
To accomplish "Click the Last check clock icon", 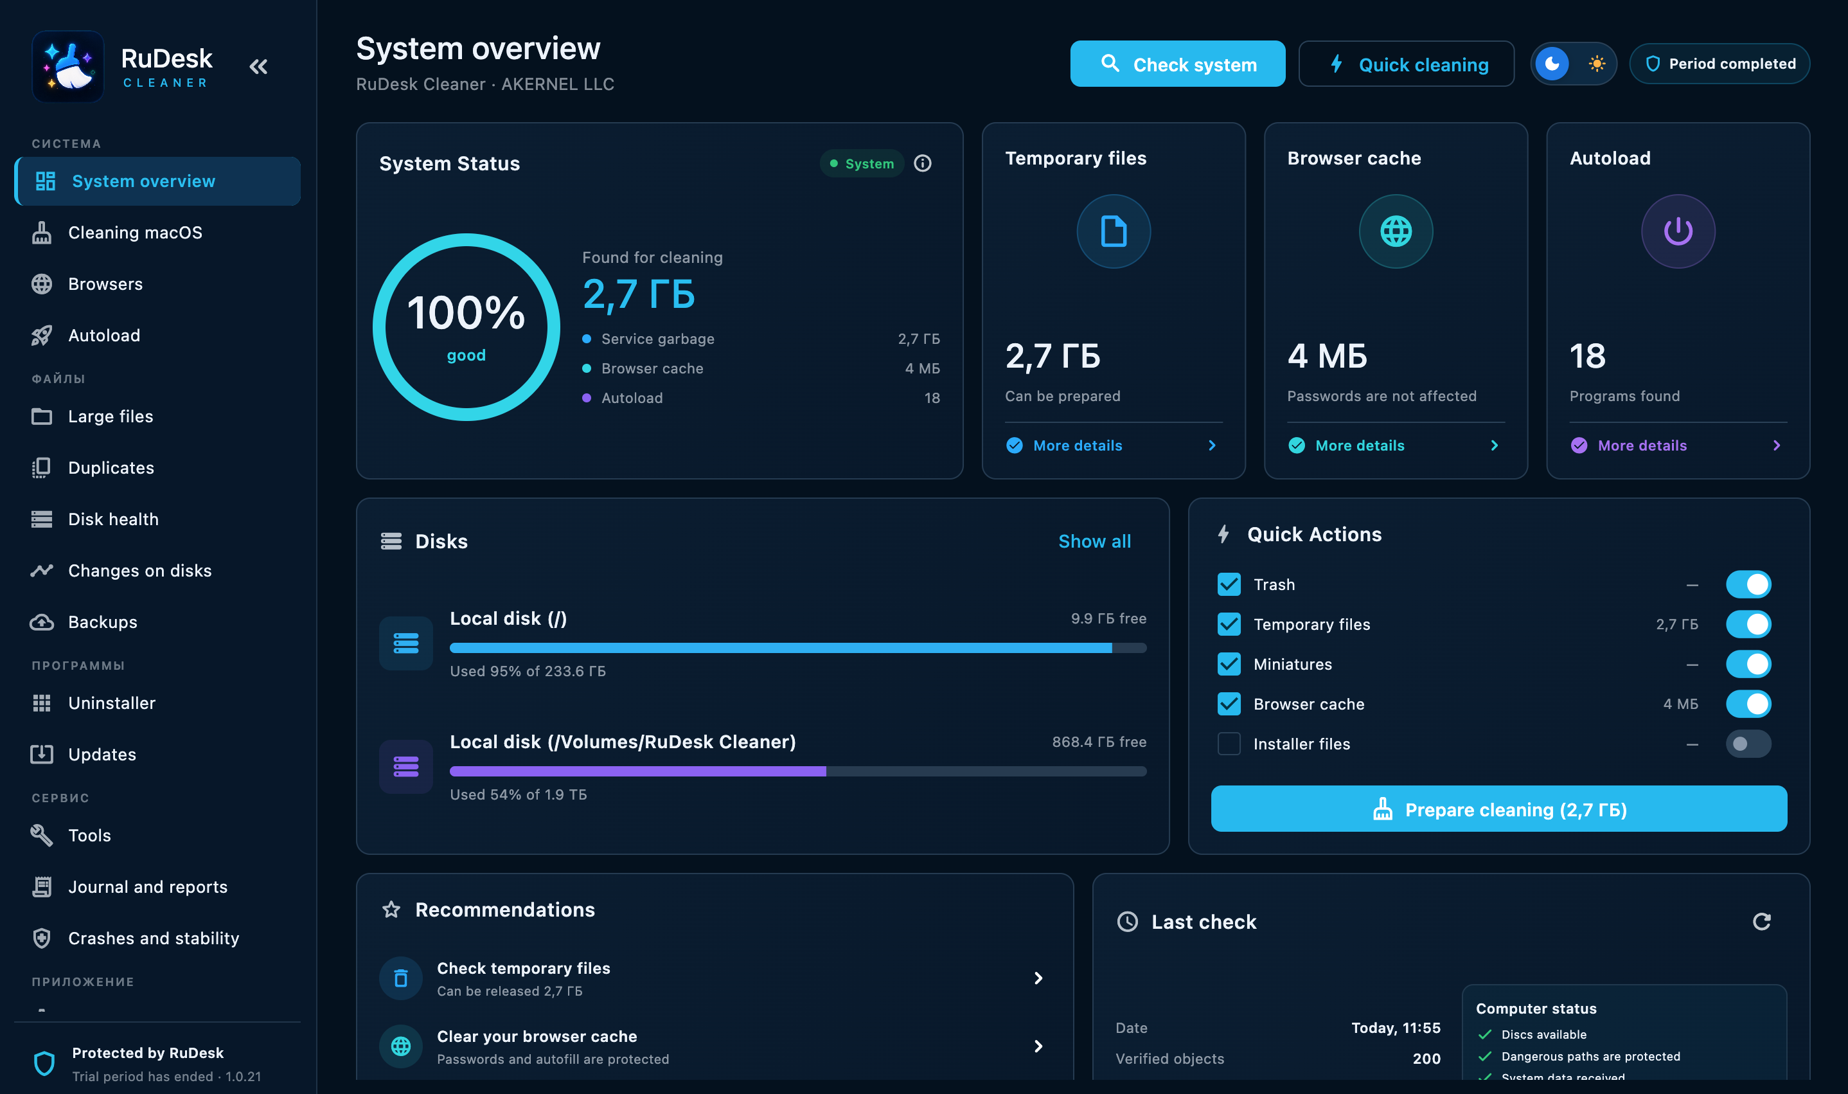I will point(1127,922).
